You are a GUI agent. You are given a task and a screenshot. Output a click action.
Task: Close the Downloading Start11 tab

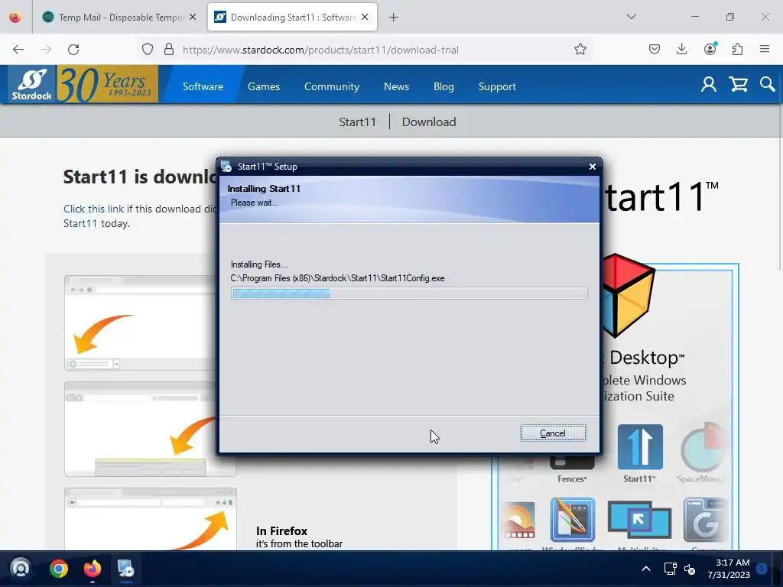click(365, 18)
